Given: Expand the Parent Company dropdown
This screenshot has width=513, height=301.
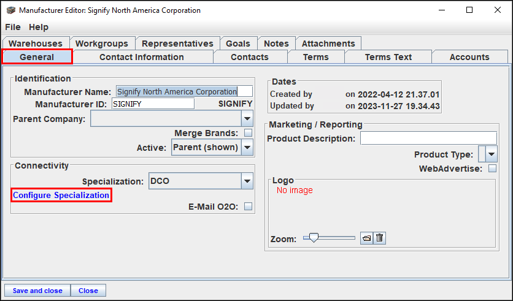Looking at the screenshot, I should tap(247, 119).
